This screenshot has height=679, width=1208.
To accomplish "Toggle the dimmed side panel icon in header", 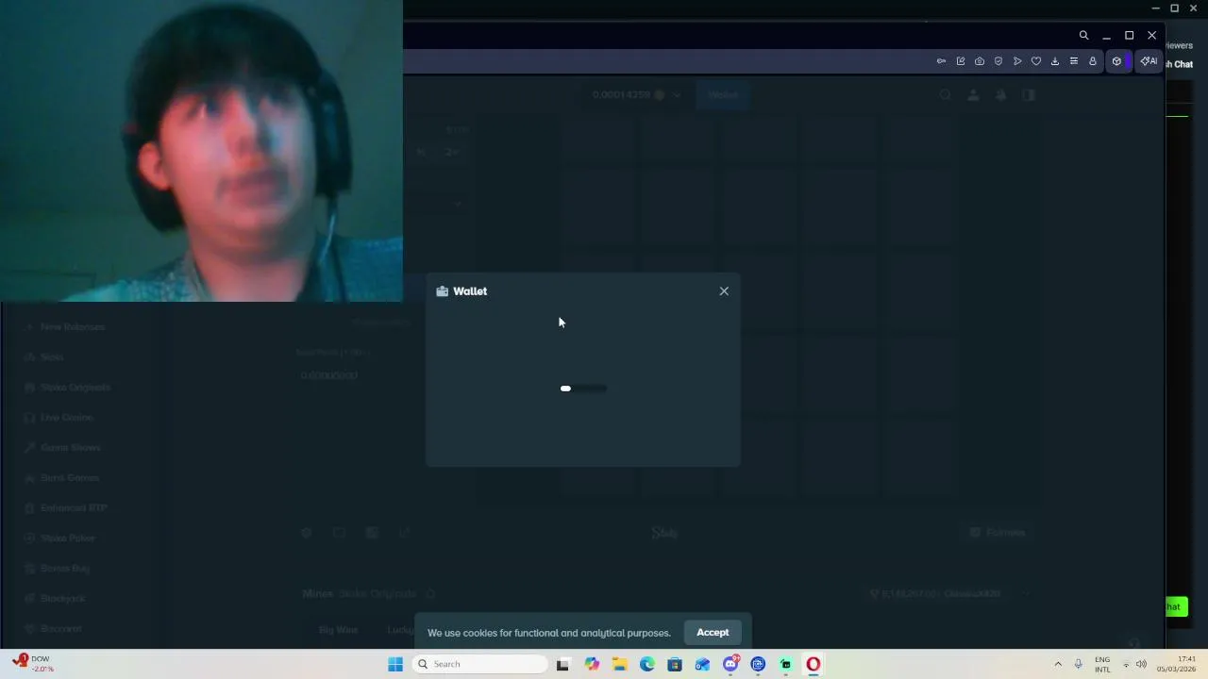I will pyautogui.click(x=1029, y=94).
